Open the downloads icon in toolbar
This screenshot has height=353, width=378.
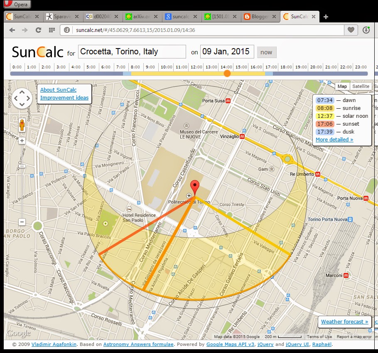(x=366, y=30)
